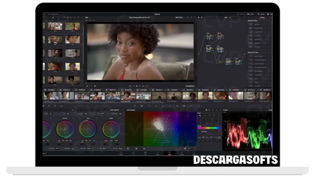Switch to the Fusion page tab

tap(157, 154)
